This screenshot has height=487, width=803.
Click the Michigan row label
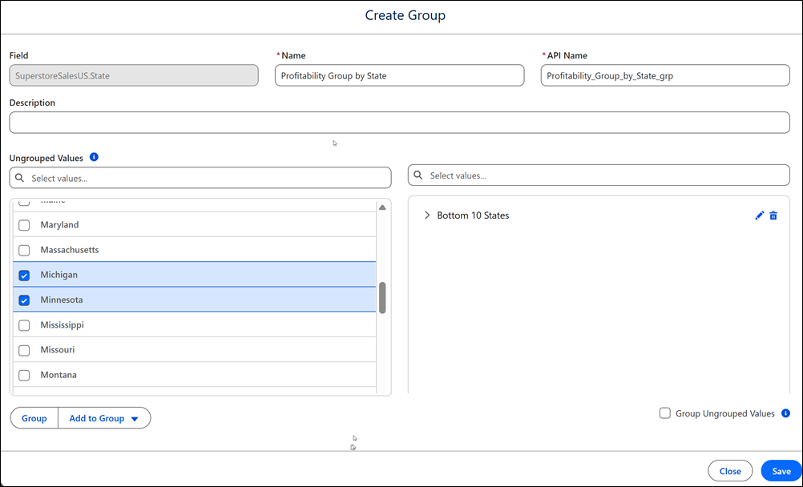(x=59, y=275)
